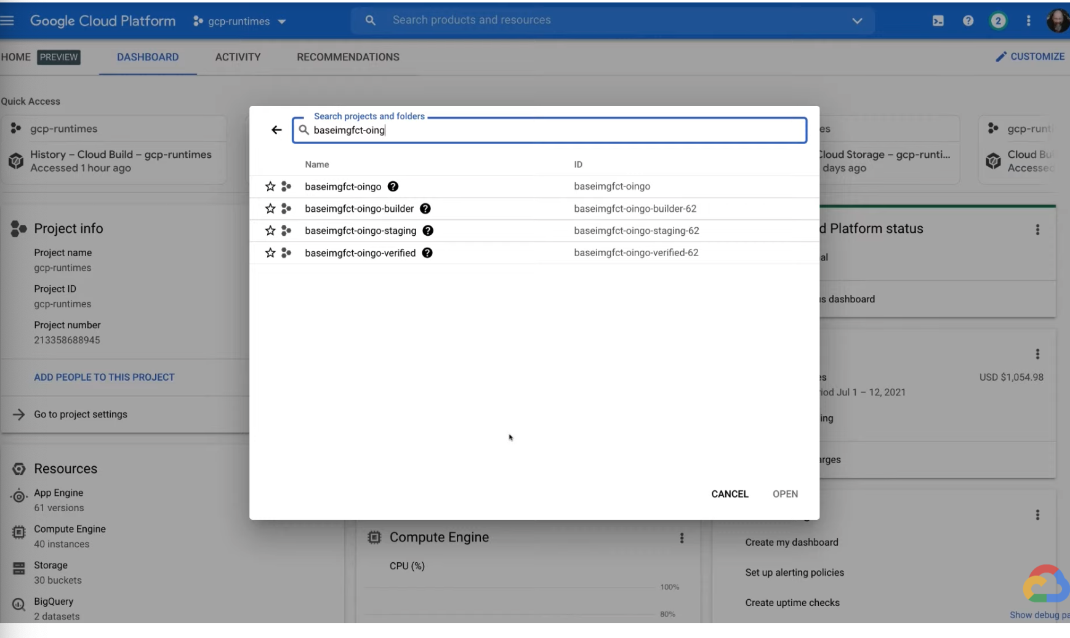Show help info for baseimgfct-oingo-verified

427,253
